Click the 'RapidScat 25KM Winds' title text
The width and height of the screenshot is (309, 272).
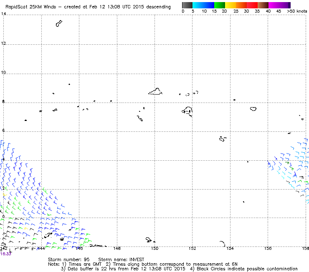click(31, 7)
